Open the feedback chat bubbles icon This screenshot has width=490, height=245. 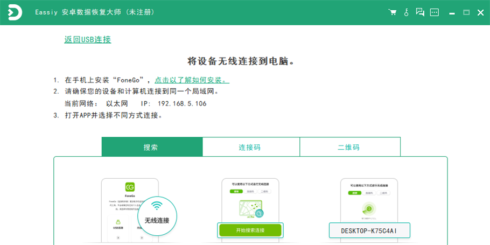click(421, 12)
